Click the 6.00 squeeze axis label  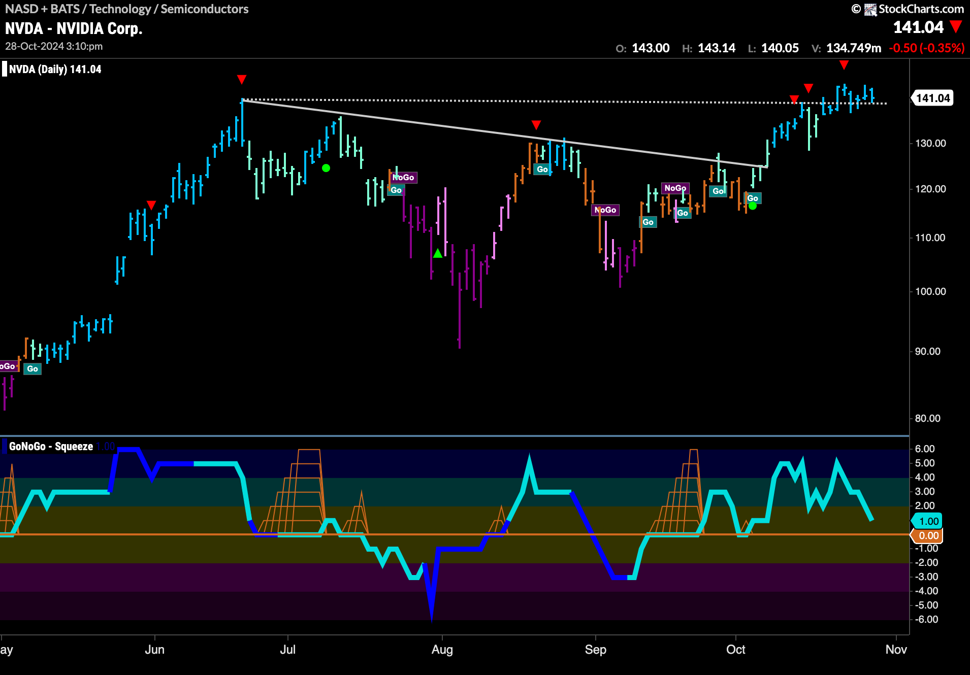tap(925, 449)
